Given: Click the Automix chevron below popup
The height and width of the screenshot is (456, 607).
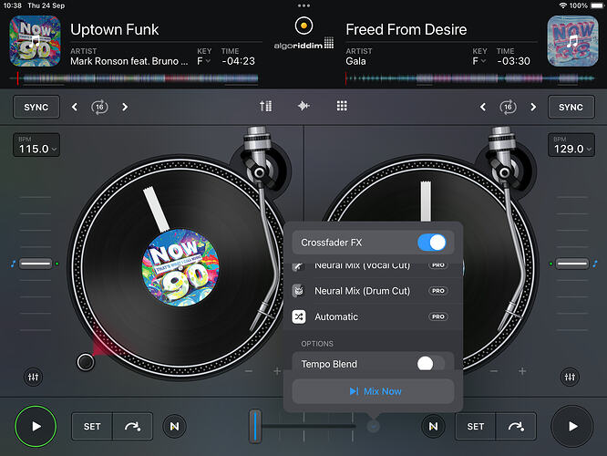Looking at the screenshot, I should (373, 427).
